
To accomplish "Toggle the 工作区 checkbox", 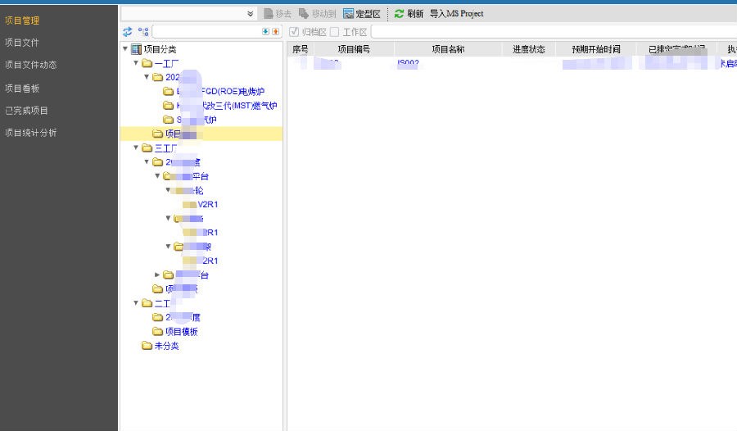I will (335, 31).
